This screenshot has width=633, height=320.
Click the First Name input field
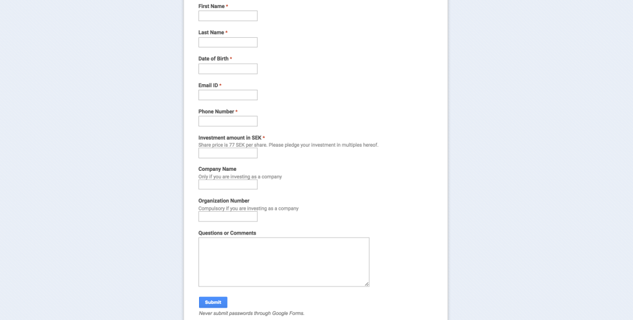pos(227,15)
